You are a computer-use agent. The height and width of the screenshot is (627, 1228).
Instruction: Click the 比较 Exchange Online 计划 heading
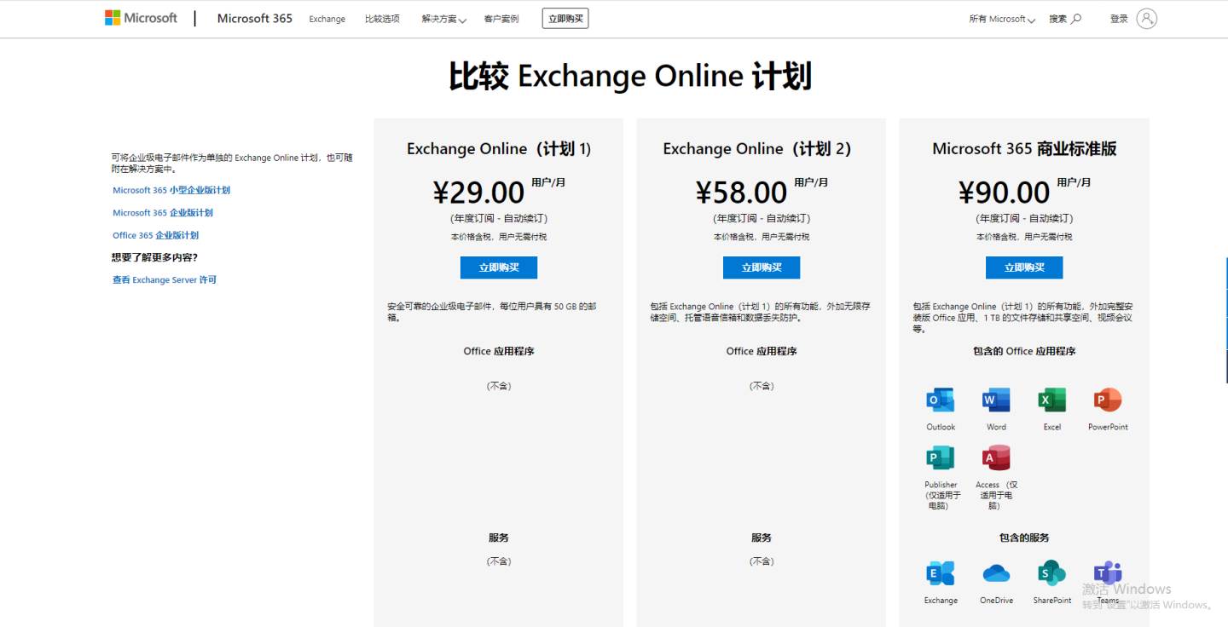point(630,77)
